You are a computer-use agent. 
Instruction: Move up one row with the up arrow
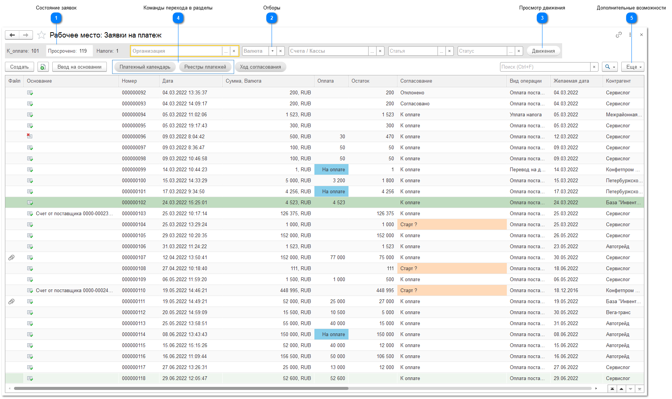621,389
